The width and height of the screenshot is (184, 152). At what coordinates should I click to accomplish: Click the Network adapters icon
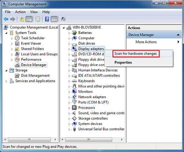[x=75, y=97]
